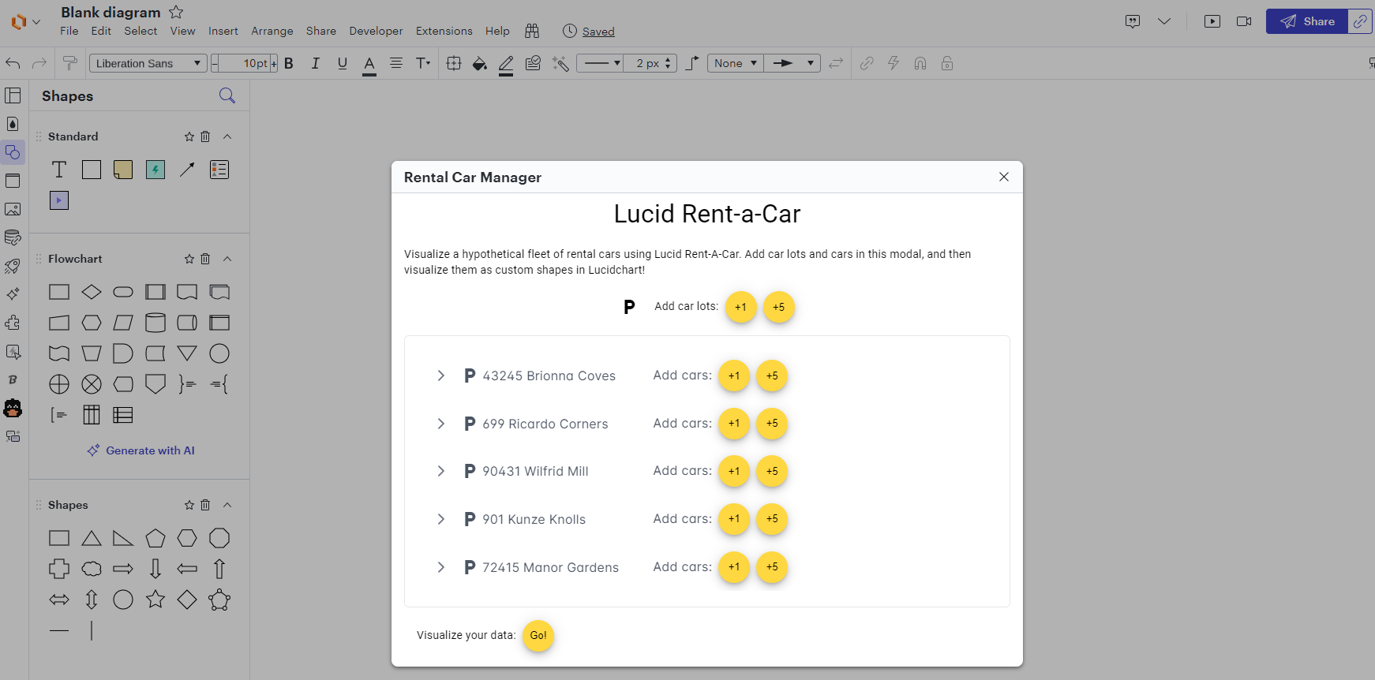
Task: Expand the 90431 Wilfrid Mill lot
Action: [x=441, y=471]
